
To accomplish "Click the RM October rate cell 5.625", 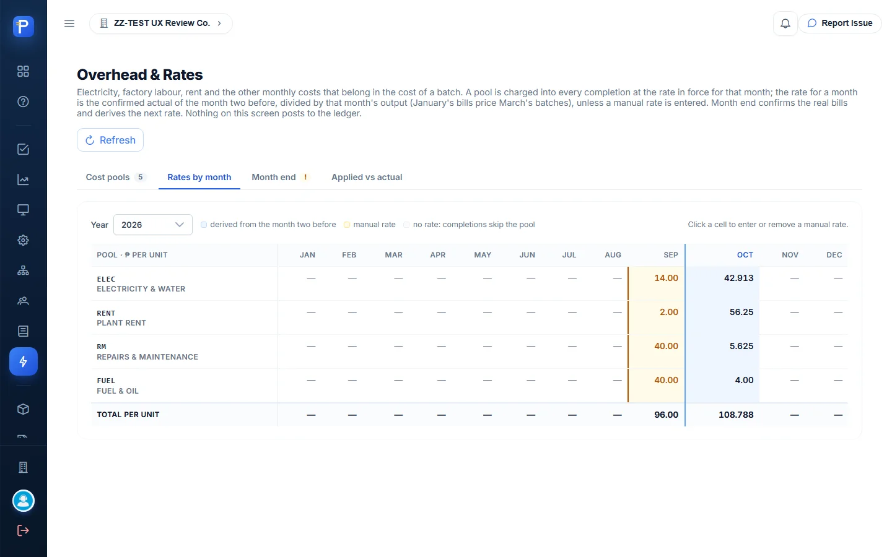I will pyautogui.click(x=722, y=352).
